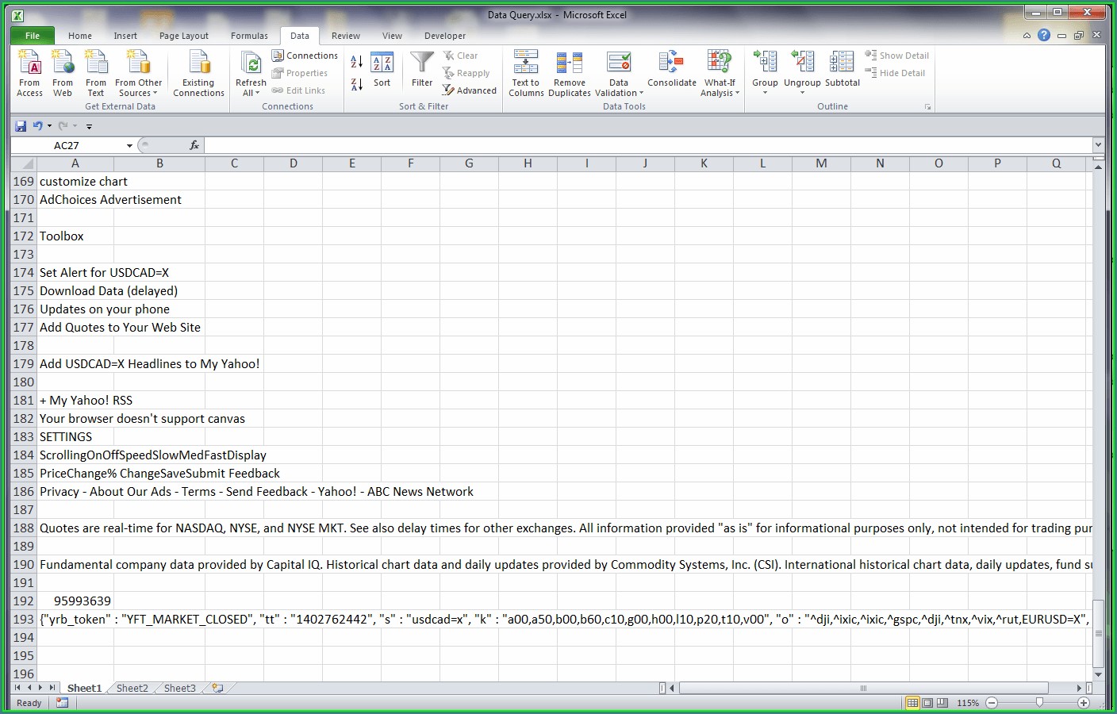The width and height of the screenshot is (1117, 714).
Task: Open Ungroup dropdown arrow
Action: pyautogui.click(x=802, y=93)
